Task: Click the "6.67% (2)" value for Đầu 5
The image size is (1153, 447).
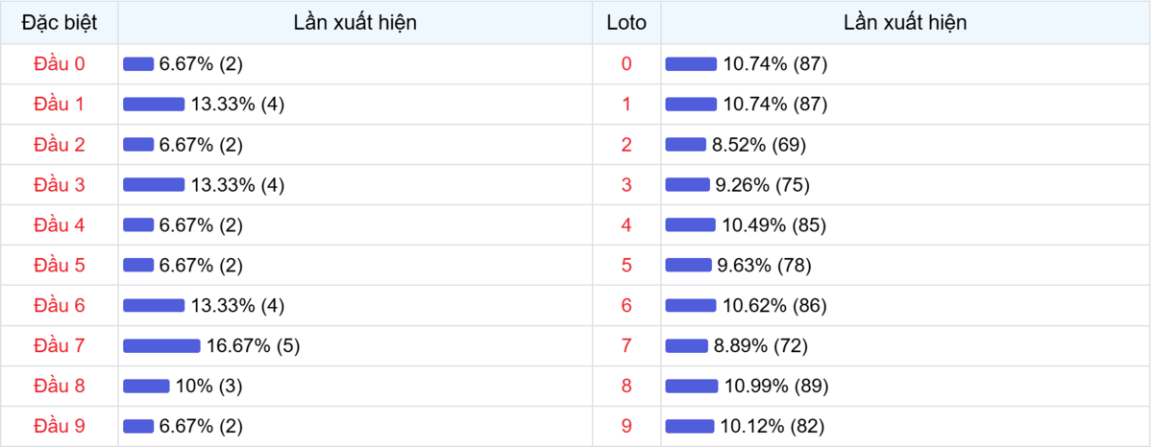Action: click(201, 266)
